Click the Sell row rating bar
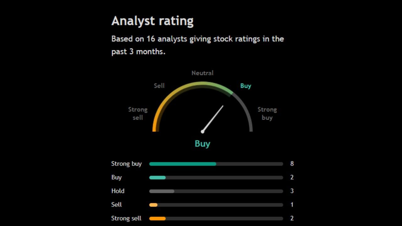This screenshot has width=402, height=226. [x=153, y=205]
